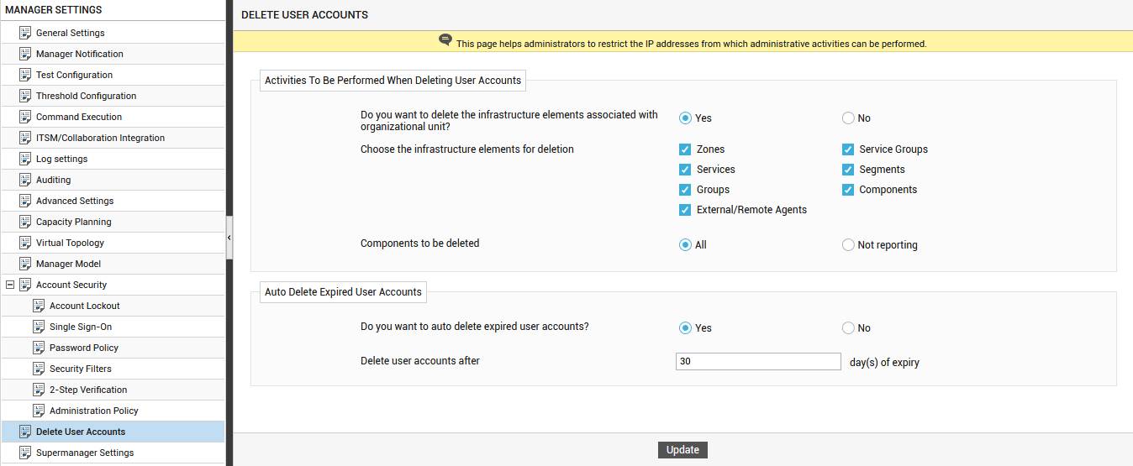Click the Delete User Accounts page heading
Image resolution: width=1133 pixels, height=466 pixels.
pos(304,15)
